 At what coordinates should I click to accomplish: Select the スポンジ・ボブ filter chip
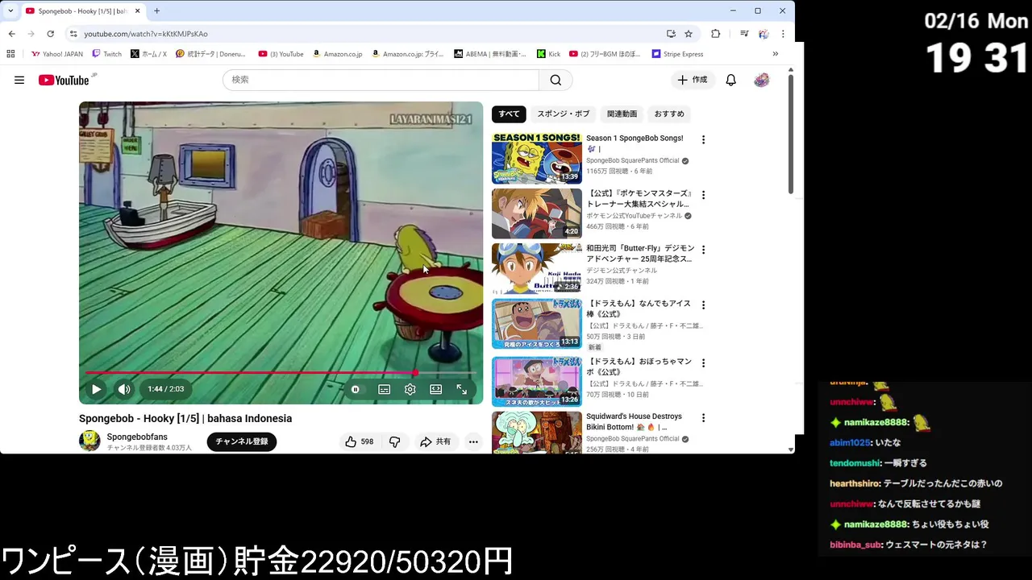[564, 114]
